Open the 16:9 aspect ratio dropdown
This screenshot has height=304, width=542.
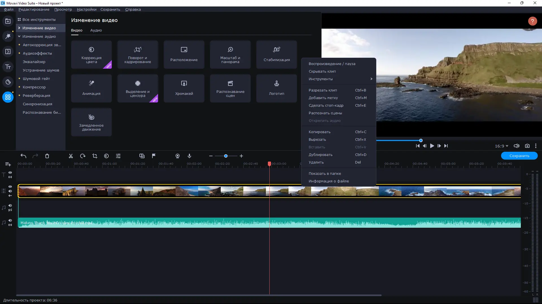[501, 146]
